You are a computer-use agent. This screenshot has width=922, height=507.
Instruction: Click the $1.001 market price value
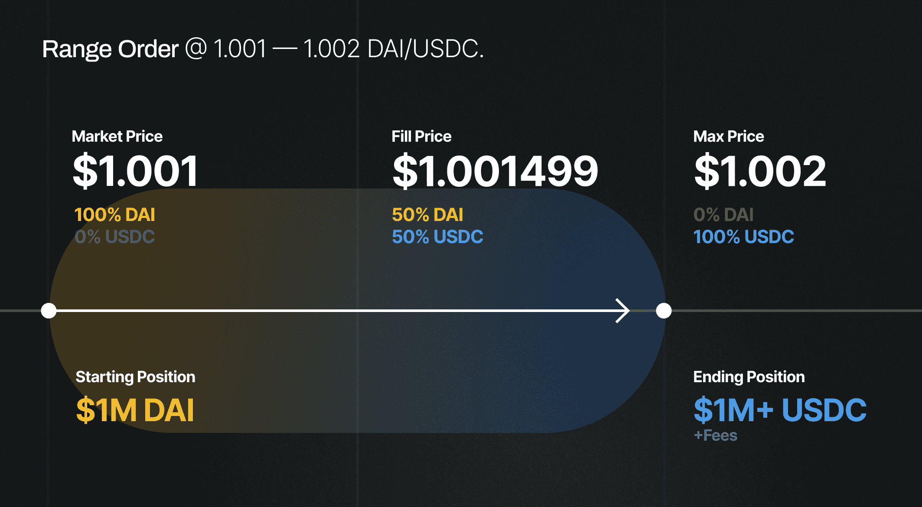coord(136,172)
